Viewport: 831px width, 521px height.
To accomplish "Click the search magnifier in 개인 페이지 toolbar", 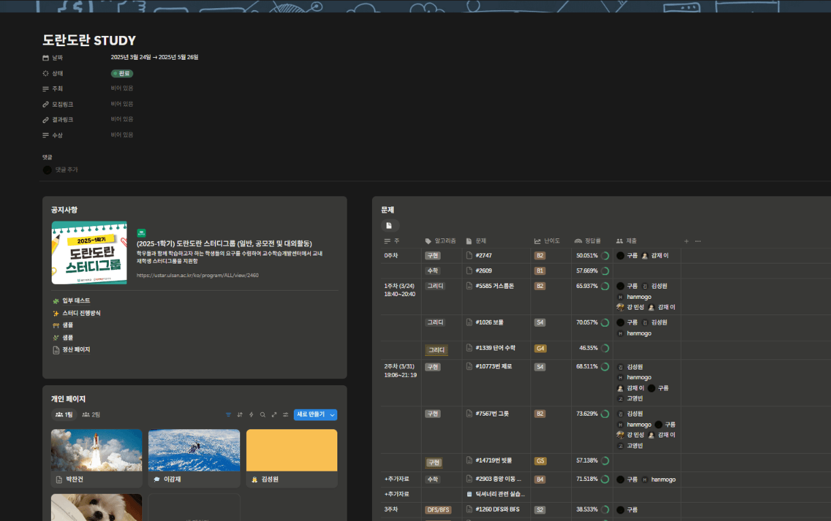I will click(262, 414).
